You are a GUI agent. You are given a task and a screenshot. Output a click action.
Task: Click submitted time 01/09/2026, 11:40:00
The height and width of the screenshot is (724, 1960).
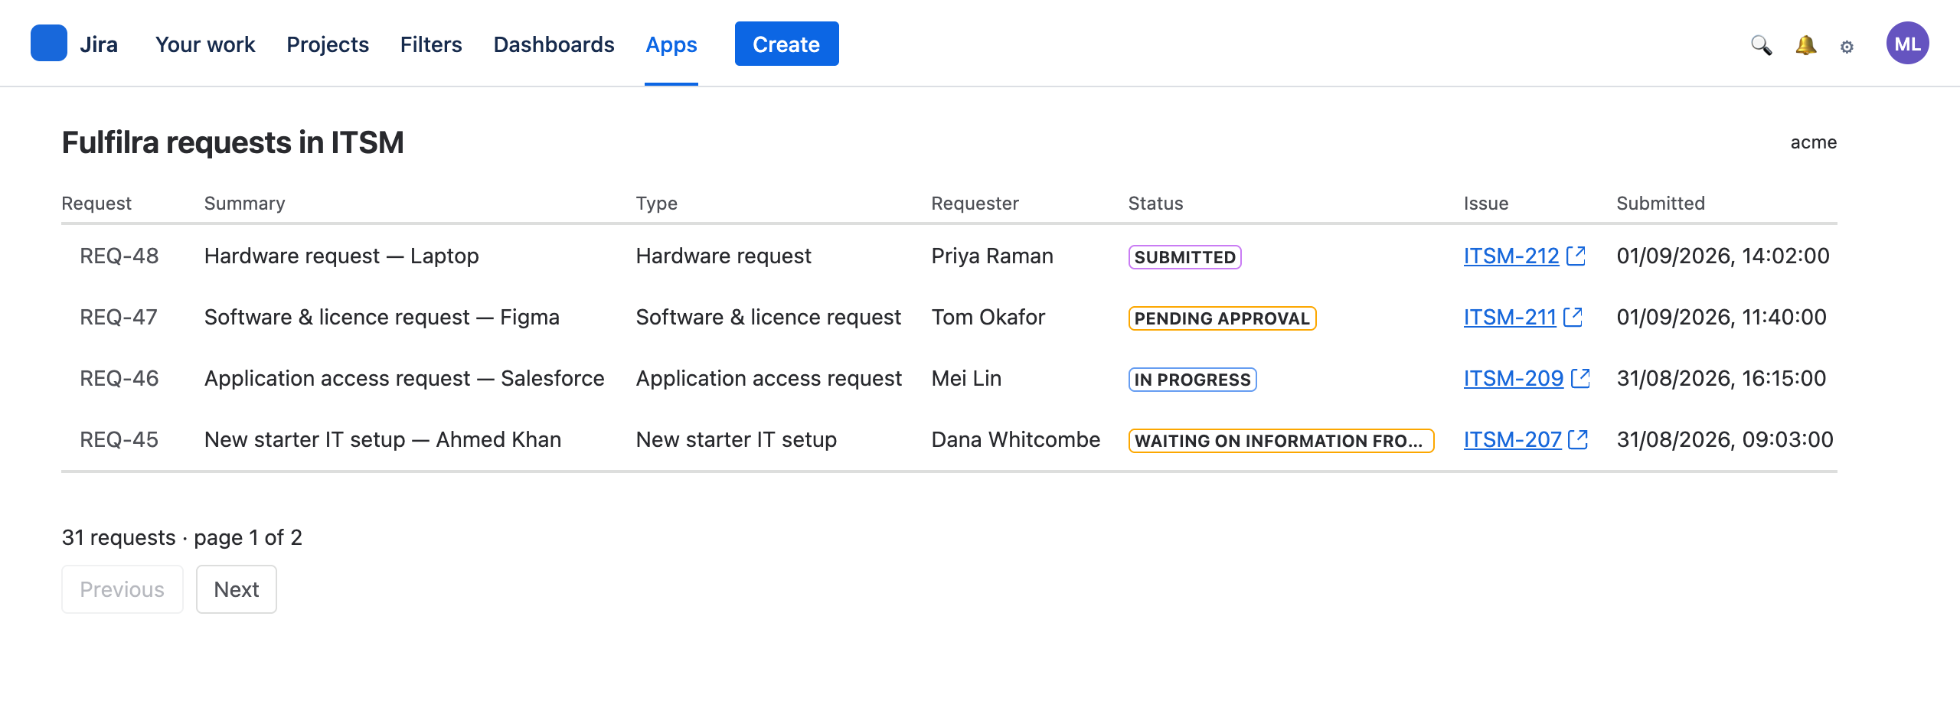[1722, 317]
